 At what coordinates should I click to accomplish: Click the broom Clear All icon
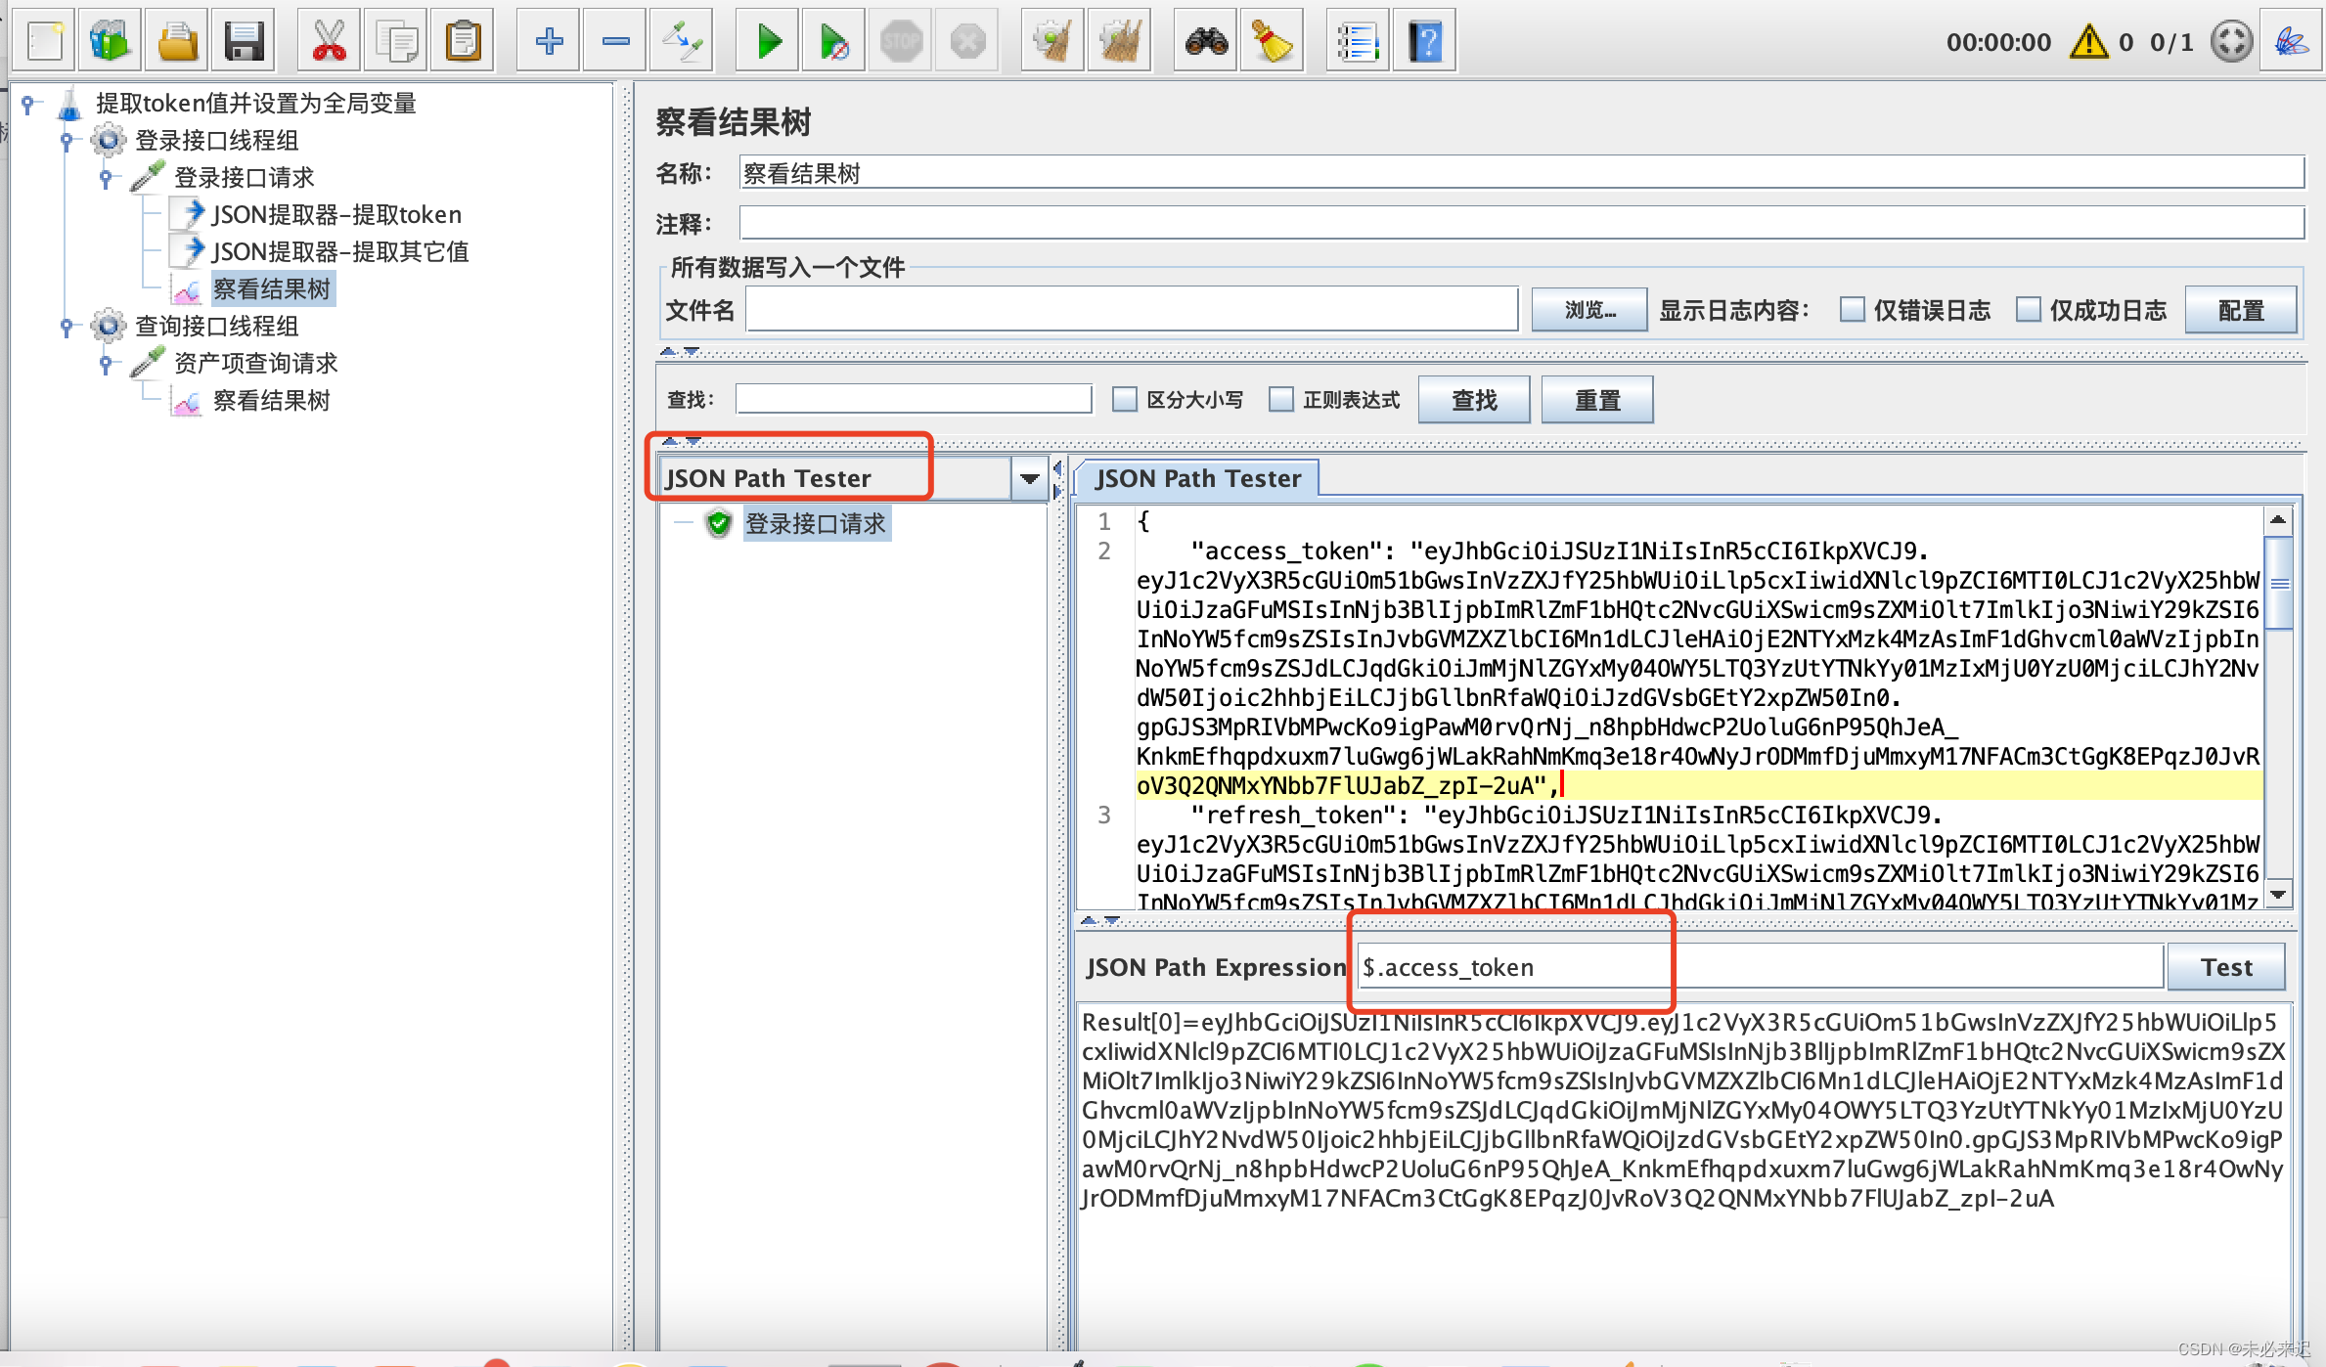click(x=1272, y=41)
